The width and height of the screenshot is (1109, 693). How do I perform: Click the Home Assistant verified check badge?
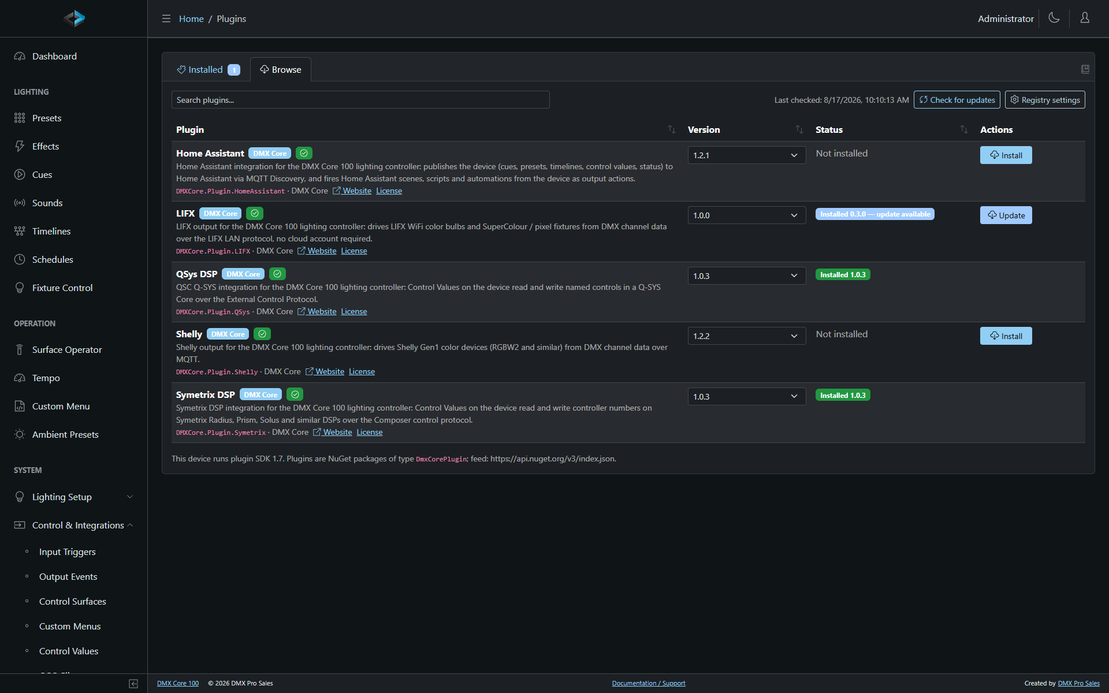pyautogui.click(x=304, y=153)
